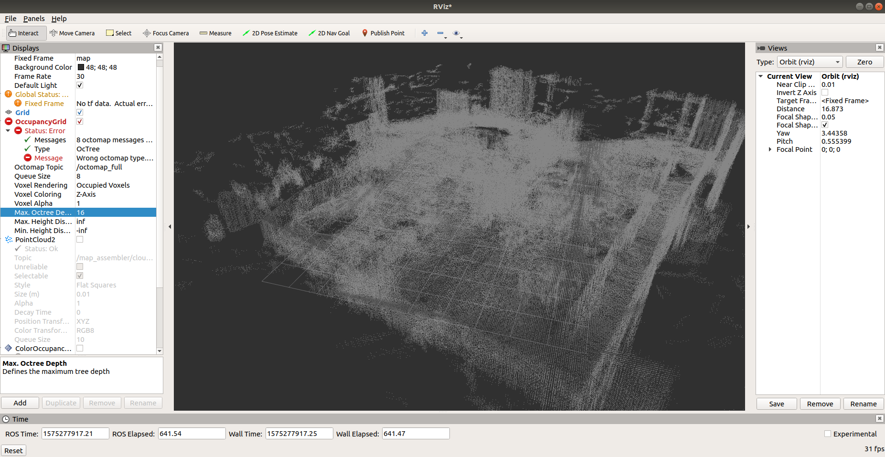Open the Panels menu

tap(34, 19)
